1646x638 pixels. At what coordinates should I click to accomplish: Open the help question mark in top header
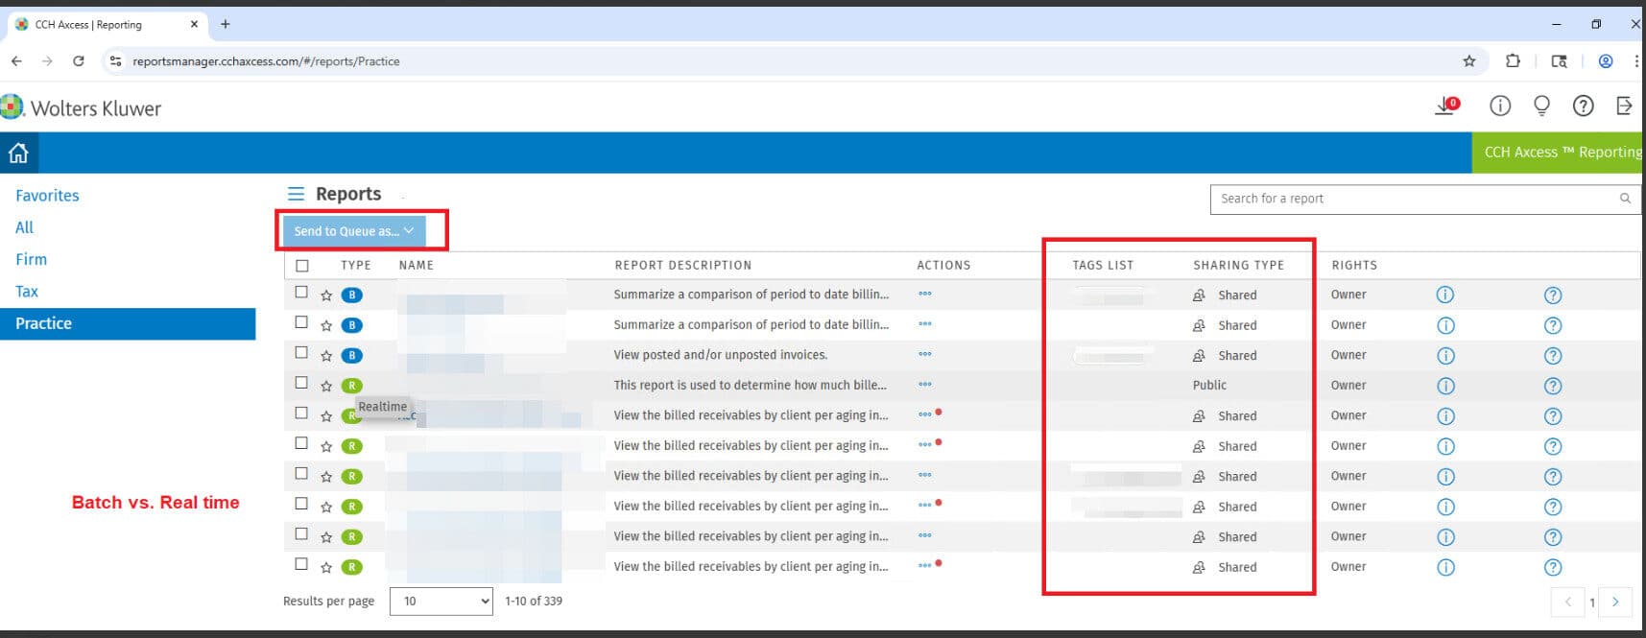click(x=1583, y=106)
